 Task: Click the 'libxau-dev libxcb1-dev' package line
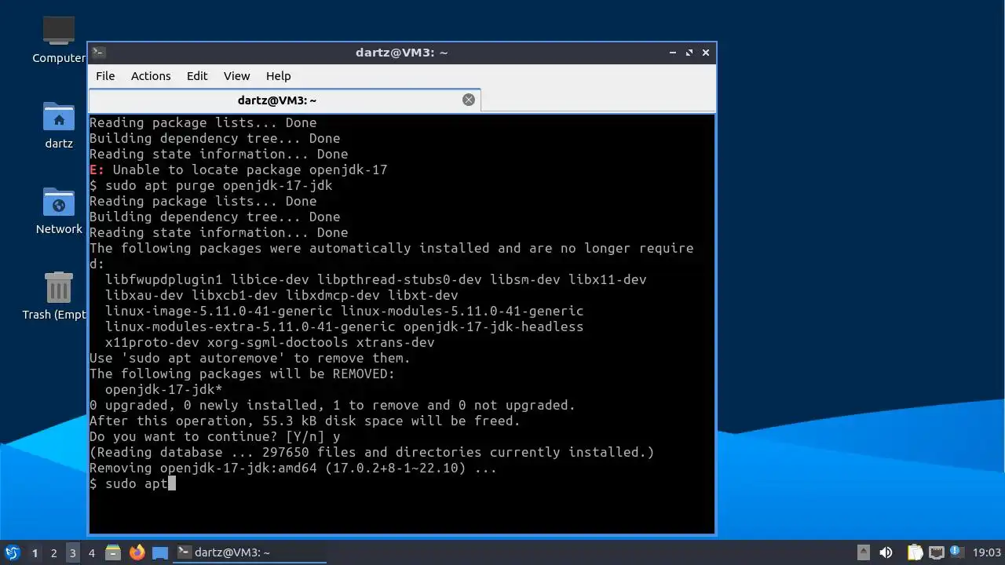pyautogui.click(x=282, y=295)
